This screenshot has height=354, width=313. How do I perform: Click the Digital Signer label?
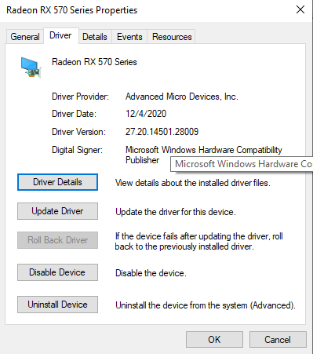click(77, 150)
